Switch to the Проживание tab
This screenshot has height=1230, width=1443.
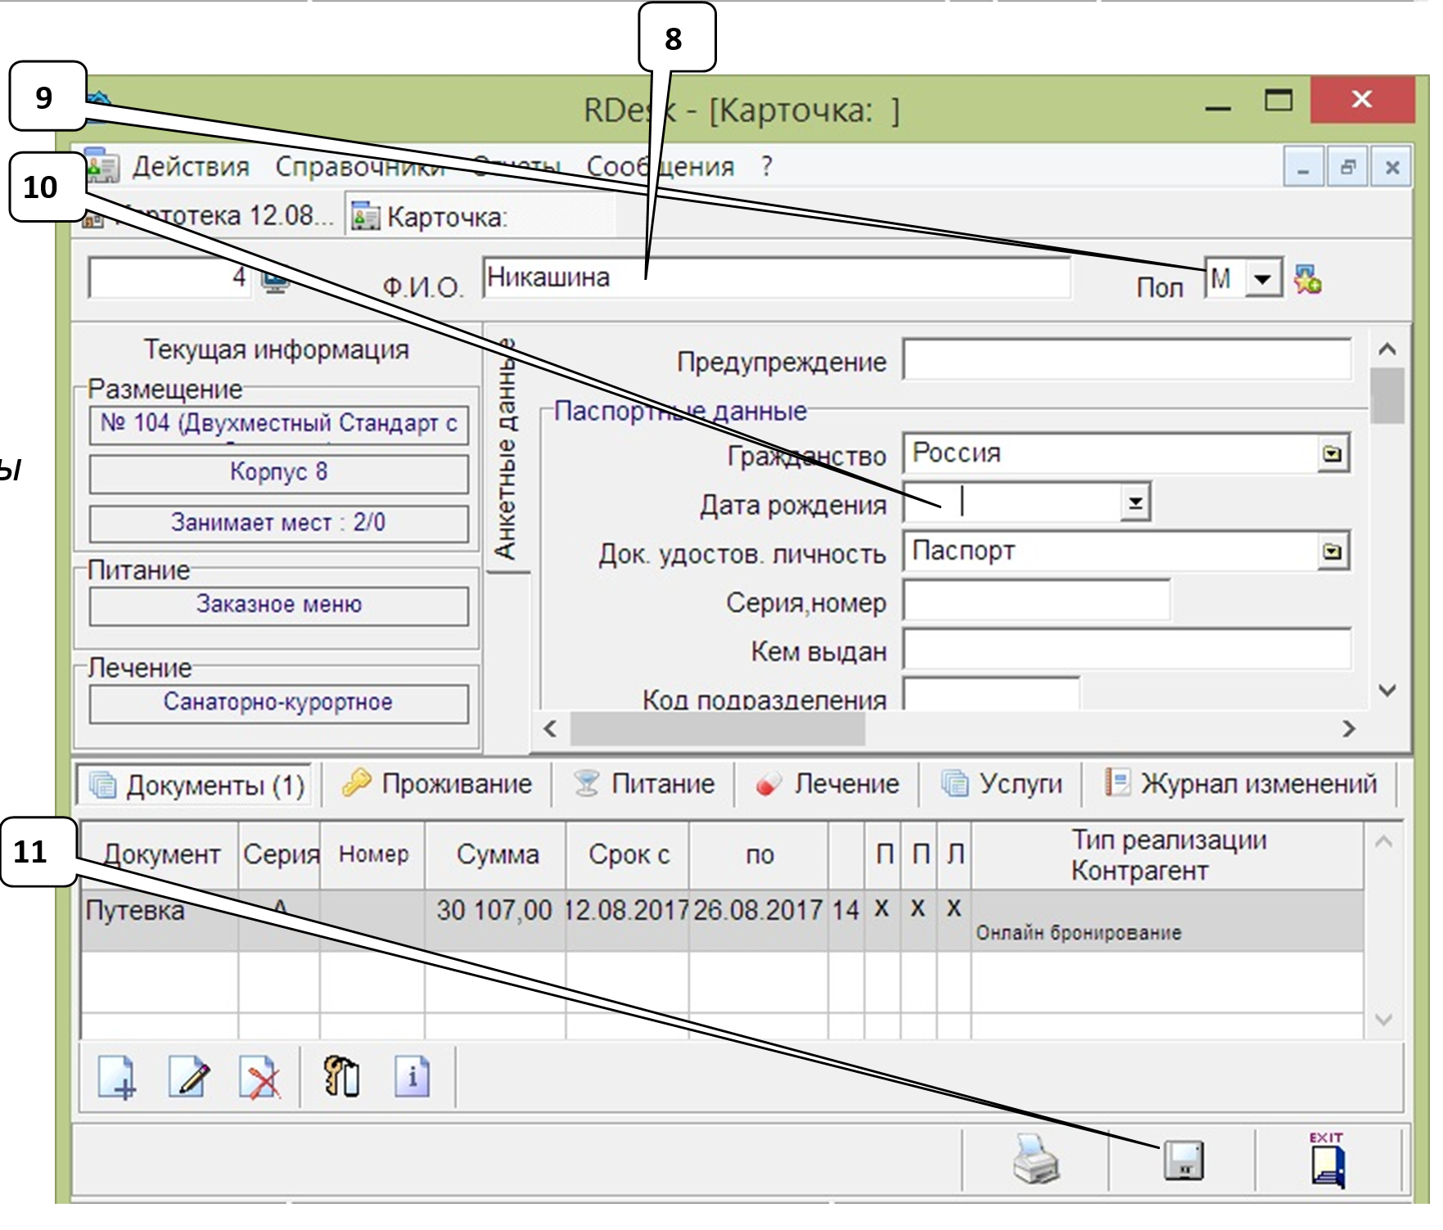tap(438, 784)
